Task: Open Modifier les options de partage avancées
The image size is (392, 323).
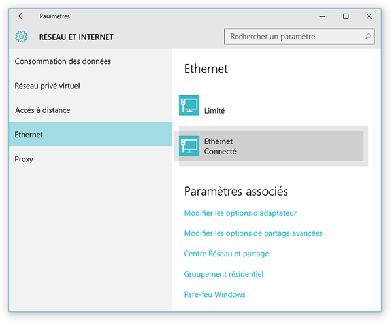Action: tap(253, 233)
